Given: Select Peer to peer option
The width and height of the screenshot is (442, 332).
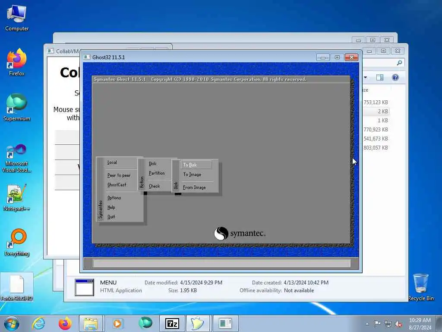Looking at the screenshot, I should (x=119, y=176).
